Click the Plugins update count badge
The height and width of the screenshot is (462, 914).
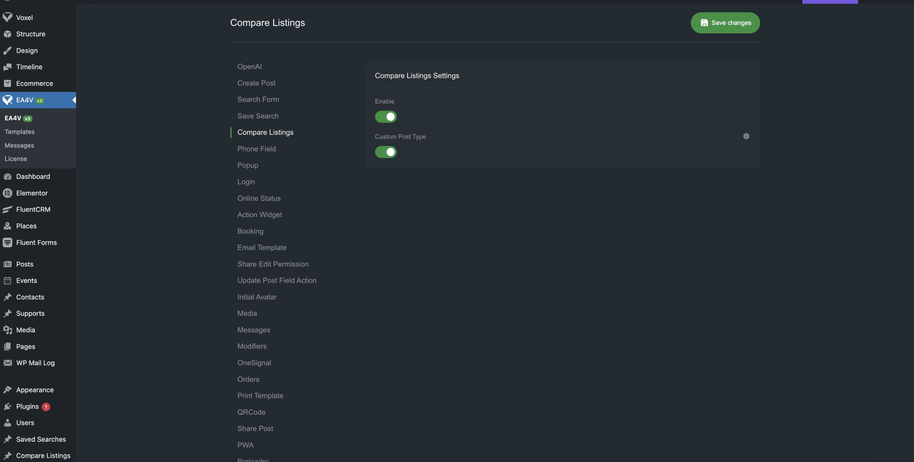[46, 407]
